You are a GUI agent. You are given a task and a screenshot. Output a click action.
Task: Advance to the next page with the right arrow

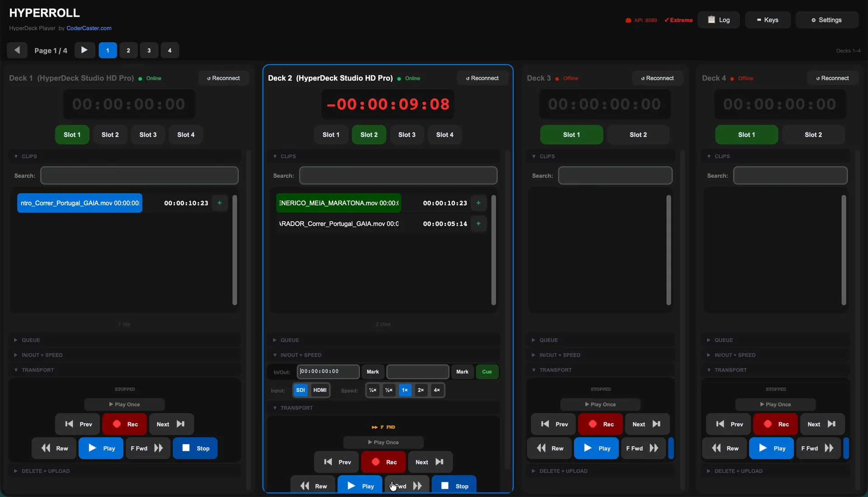click(x=85, y=50)
